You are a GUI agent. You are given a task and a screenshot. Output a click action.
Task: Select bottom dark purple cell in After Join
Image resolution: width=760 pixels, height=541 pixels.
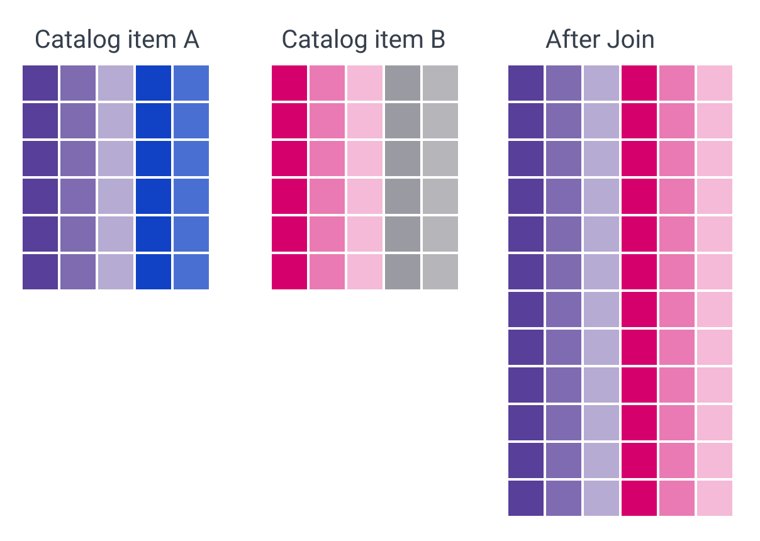pos(526,498)
